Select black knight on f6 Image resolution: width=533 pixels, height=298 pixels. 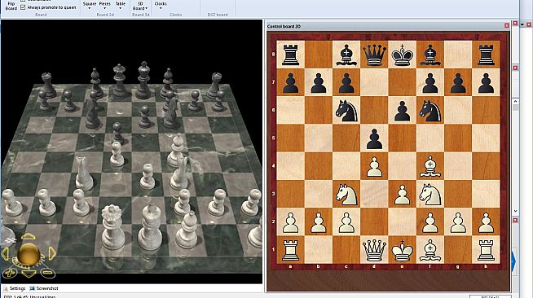(x=430, y=110)
